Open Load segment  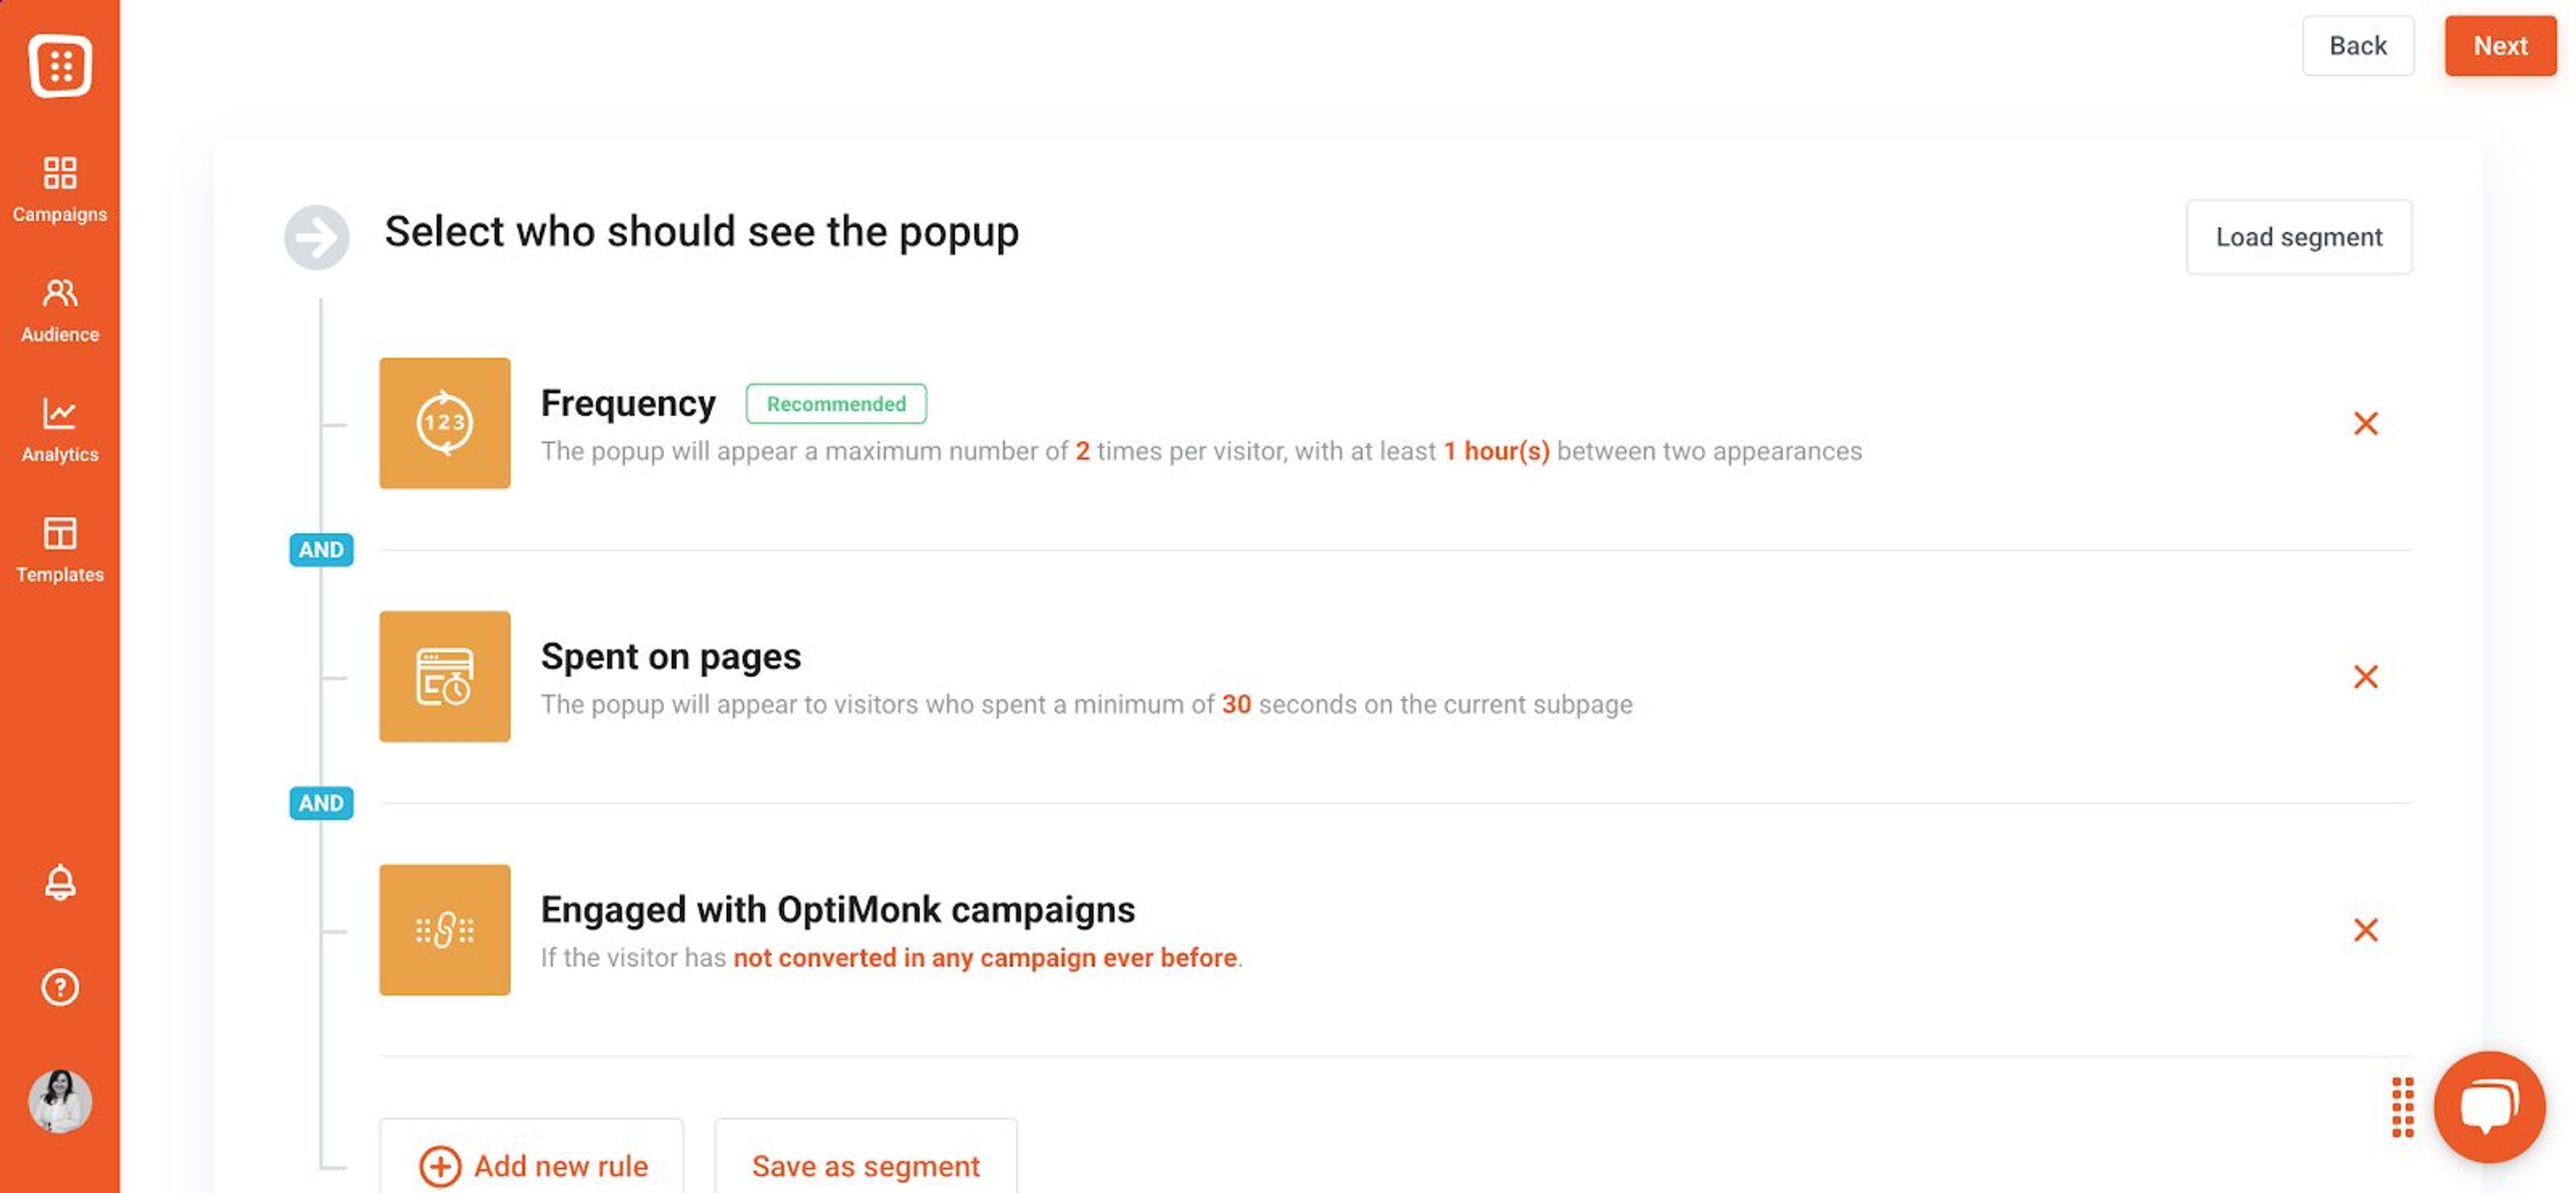tap(2299, 237)
